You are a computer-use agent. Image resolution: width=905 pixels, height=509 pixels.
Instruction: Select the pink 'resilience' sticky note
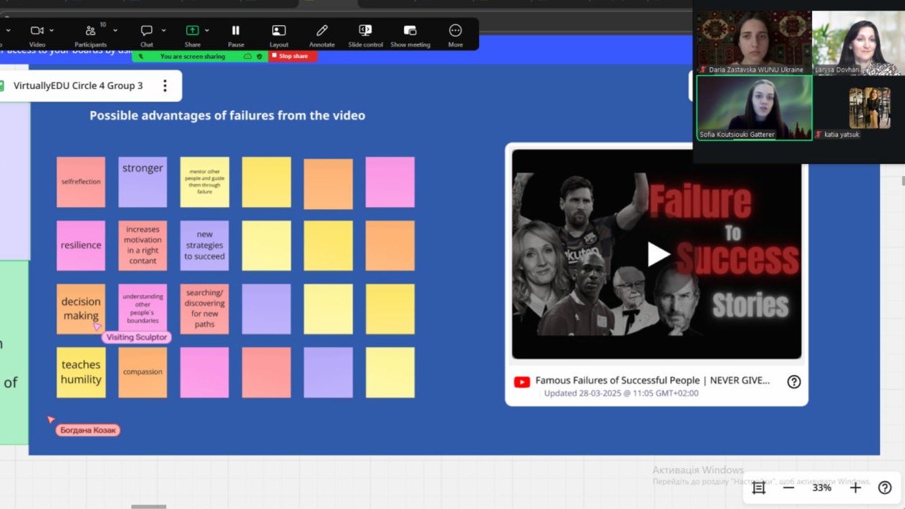coord(81,246)
